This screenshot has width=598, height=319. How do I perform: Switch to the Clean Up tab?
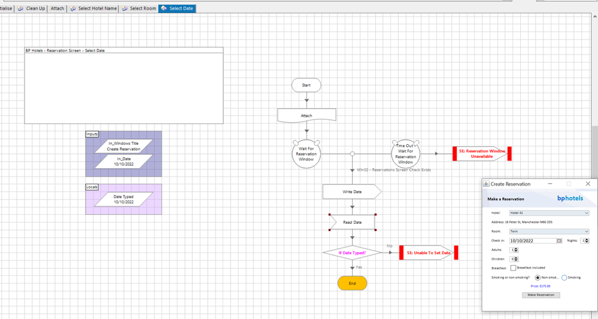point(31,8)
